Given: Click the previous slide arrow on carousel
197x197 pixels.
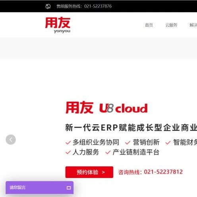Looking at the screenshot, I should click(x=11, y=139).
